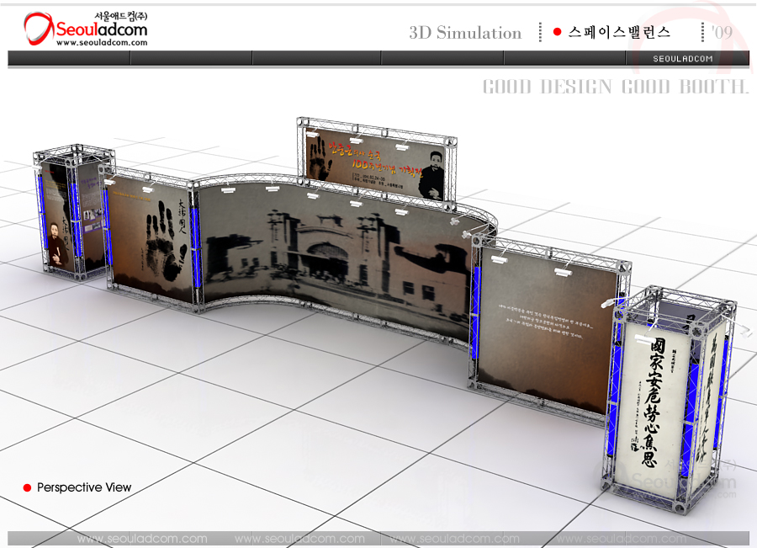Click the GOOD DESIGN GOOD BOOTH slogan
This screenshot has width=757, height=548.
point(615,87)
